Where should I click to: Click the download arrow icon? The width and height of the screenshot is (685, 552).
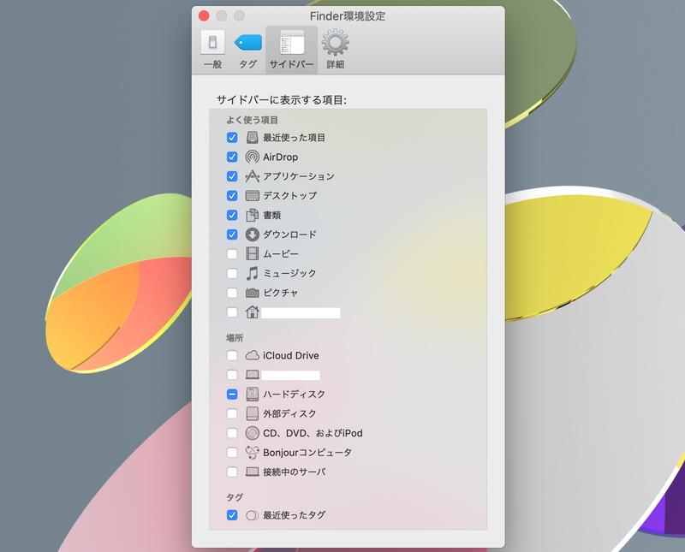tap(252, 234)
